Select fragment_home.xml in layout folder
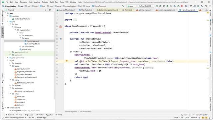 pos(24,74)
